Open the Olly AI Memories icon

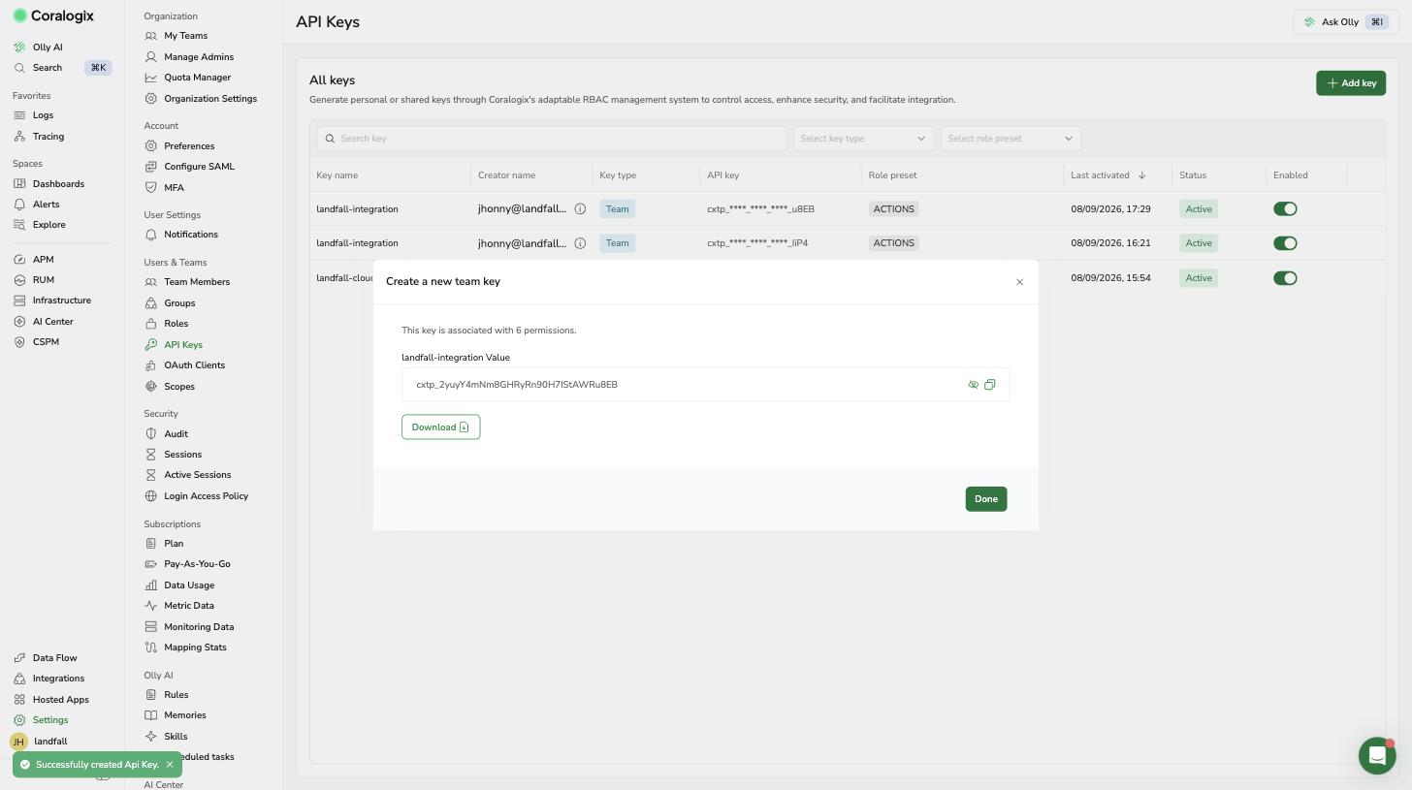(150, 715)
